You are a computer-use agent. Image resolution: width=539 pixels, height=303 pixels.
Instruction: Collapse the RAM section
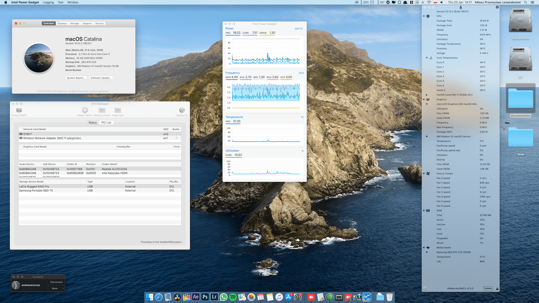tap(424, 211)
